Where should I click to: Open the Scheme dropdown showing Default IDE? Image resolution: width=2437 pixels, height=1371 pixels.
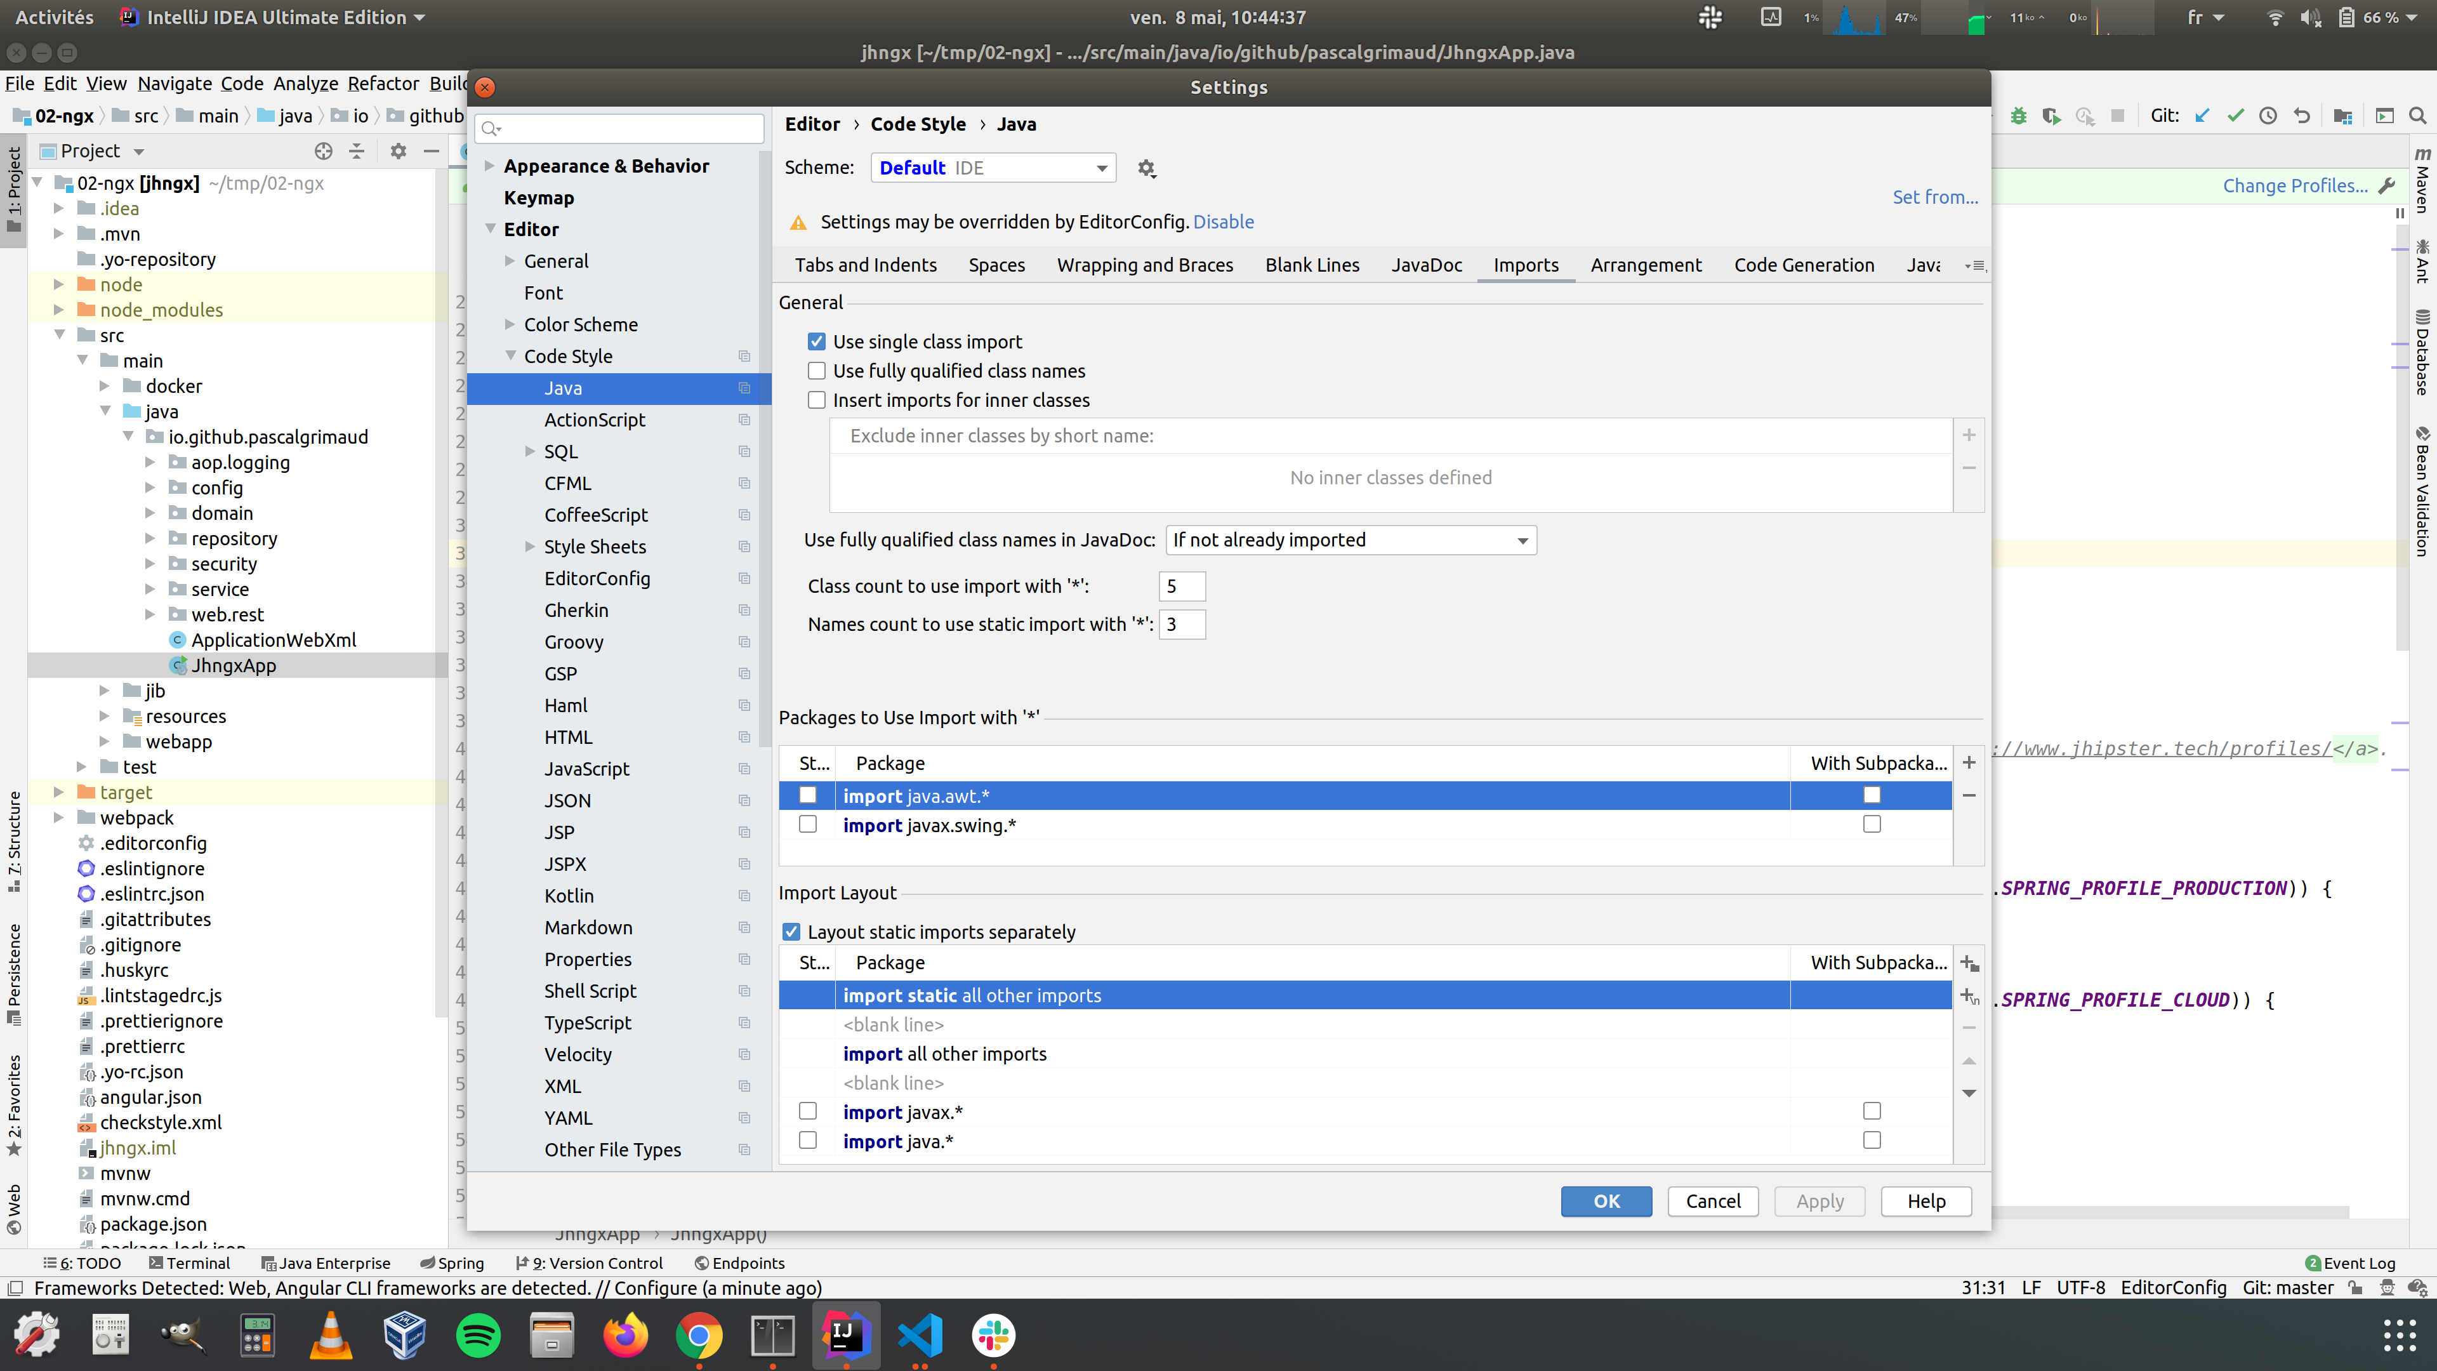(993, 168)
